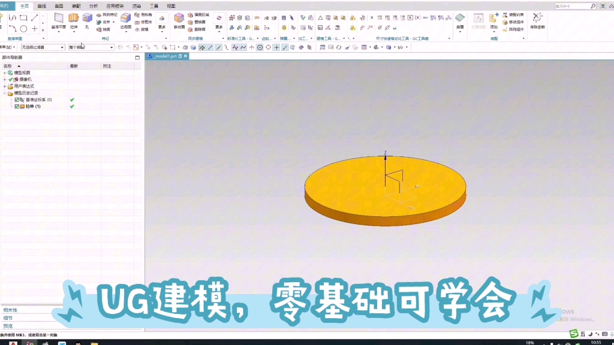Open the selection scope dropdown beside the filter
This screenshot has width=614, height=345.
coord(112,47)
